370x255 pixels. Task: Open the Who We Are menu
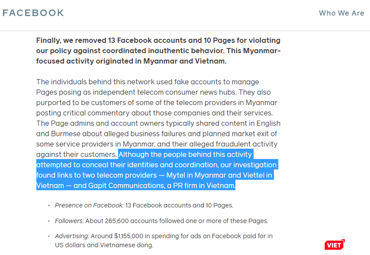341,13
